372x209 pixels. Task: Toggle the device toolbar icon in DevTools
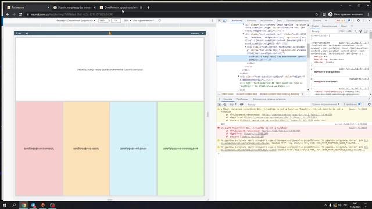pos(224,21)
